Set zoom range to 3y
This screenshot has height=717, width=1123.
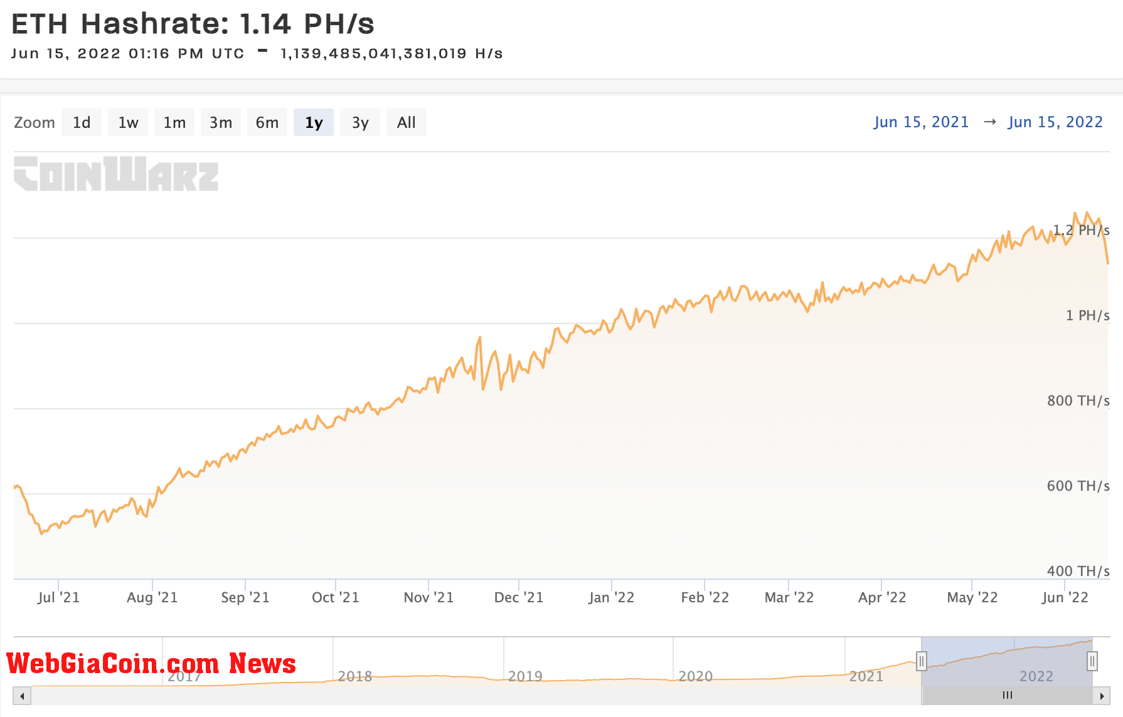[x=360, y=122]
